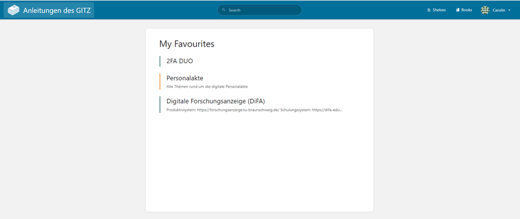Viewport: 520px width, 219px height.
Task: Open the Shelves menu label
Action: pos(439,10)
